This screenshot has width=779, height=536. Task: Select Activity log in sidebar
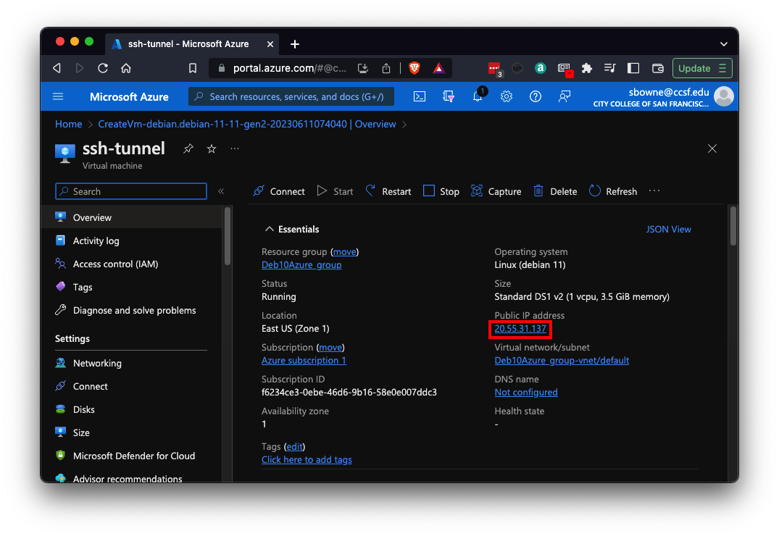pyautogui.click(x=96, y=240)
